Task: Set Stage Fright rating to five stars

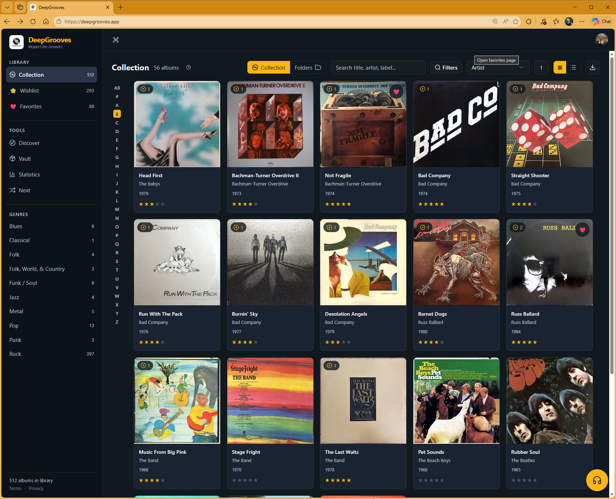Action: tap(256, 480)
